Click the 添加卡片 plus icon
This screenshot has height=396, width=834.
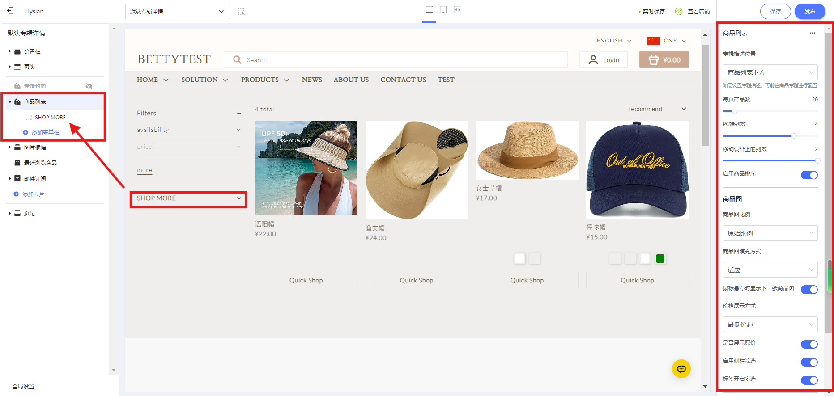[x=16, y=194]
